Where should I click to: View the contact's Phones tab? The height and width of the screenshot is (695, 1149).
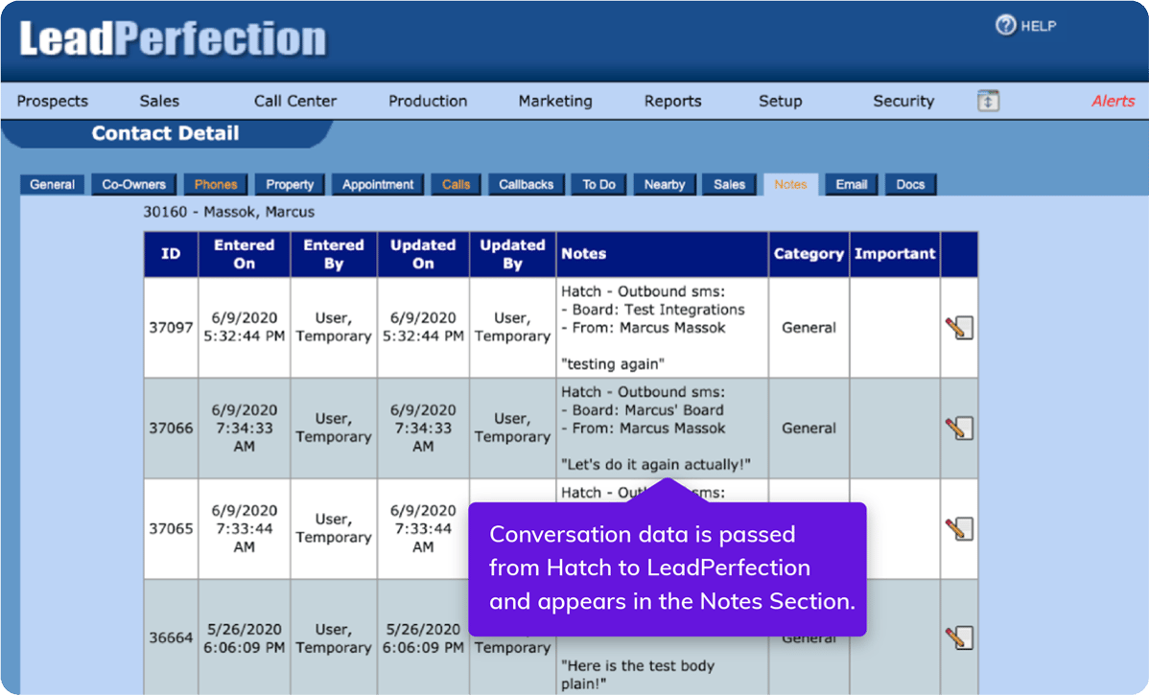[x=215, y=184]
